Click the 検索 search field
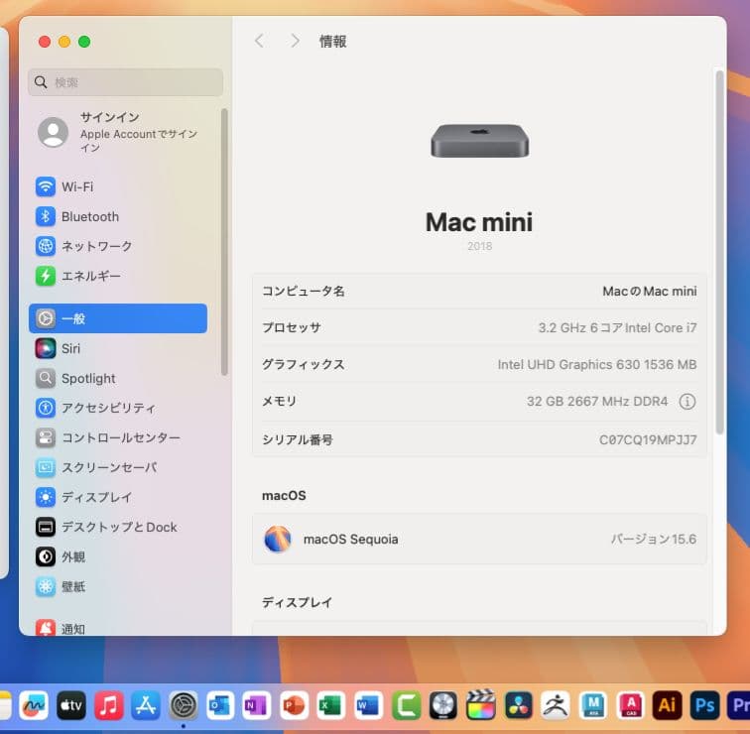Screen dimensions: 750x734 [125, 82]
